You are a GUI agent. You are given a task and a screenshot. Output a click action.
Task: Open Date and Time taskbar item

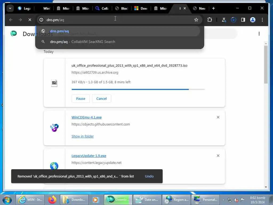[147, 200]
